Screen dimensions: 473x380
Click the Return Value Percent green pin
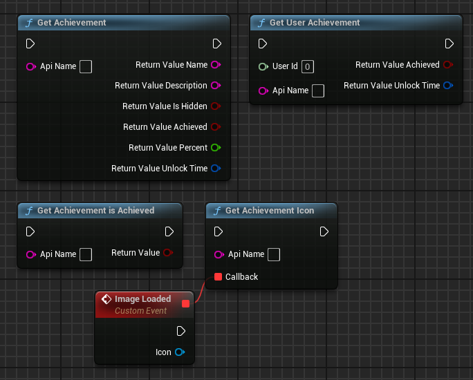click(215, 148)
